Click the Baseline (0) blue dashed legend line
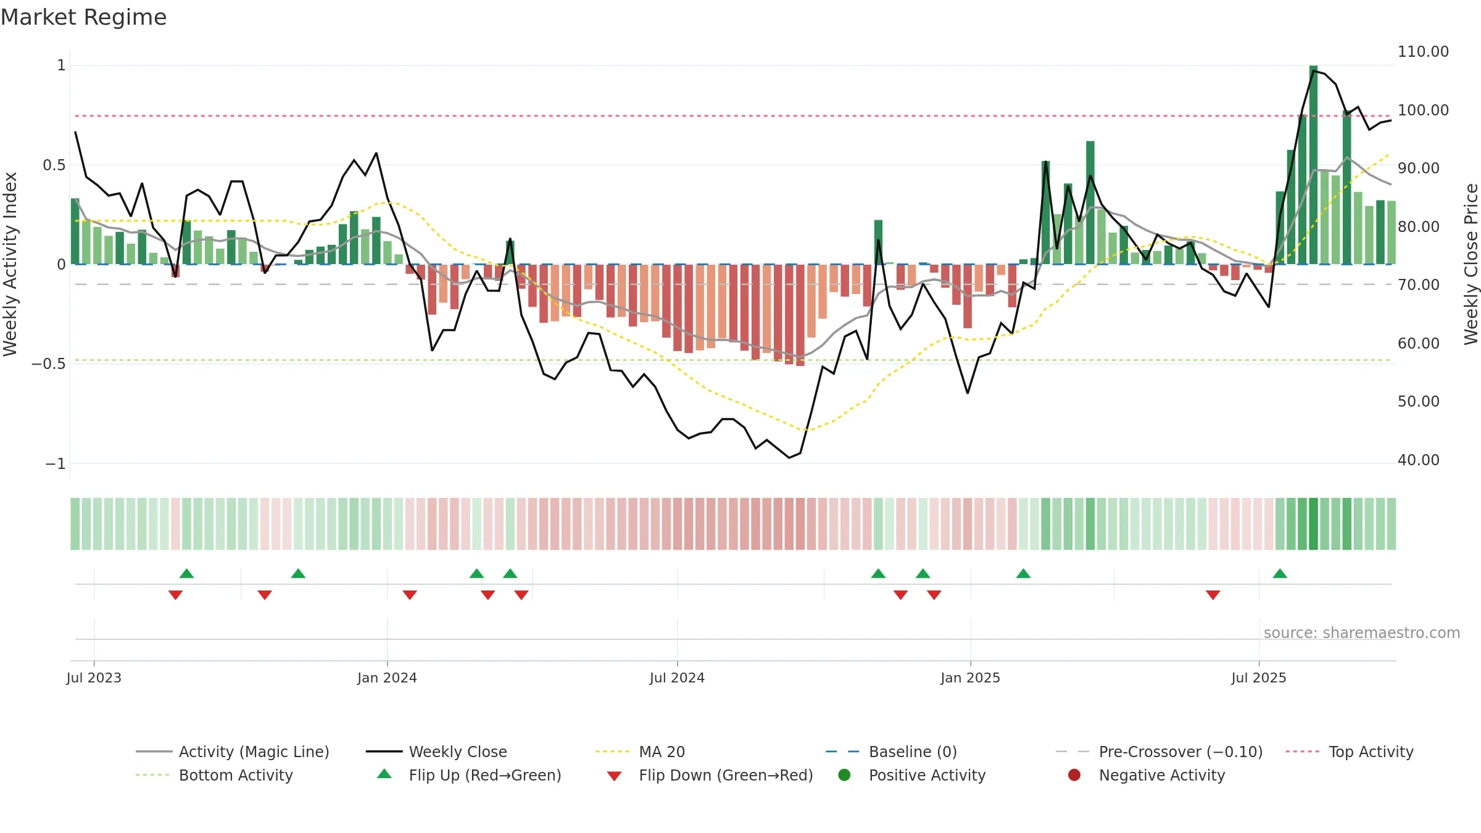Viewport: 1481px width, 833px height. pyautogui.click(x=842, y=752)
